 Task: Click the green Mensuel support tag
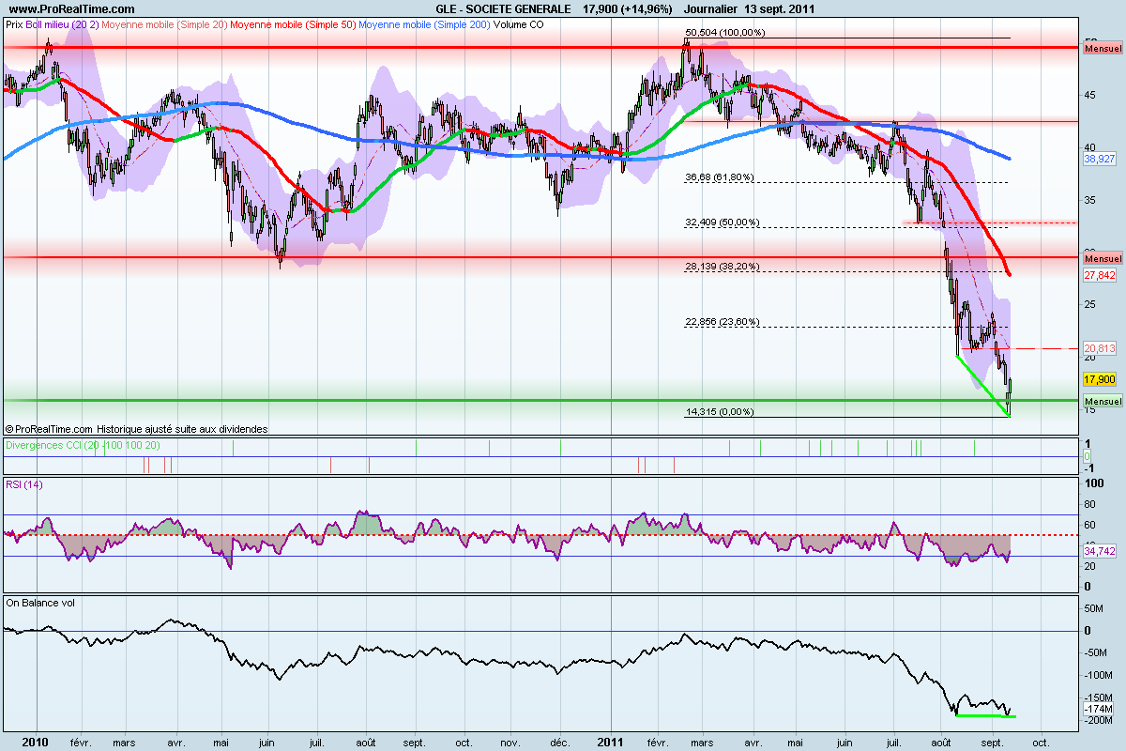1102,401
